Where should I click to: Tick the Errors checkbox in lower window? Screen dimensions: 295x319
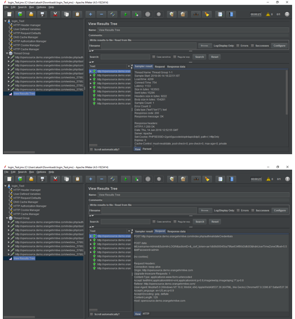click(x=238, y=210)
